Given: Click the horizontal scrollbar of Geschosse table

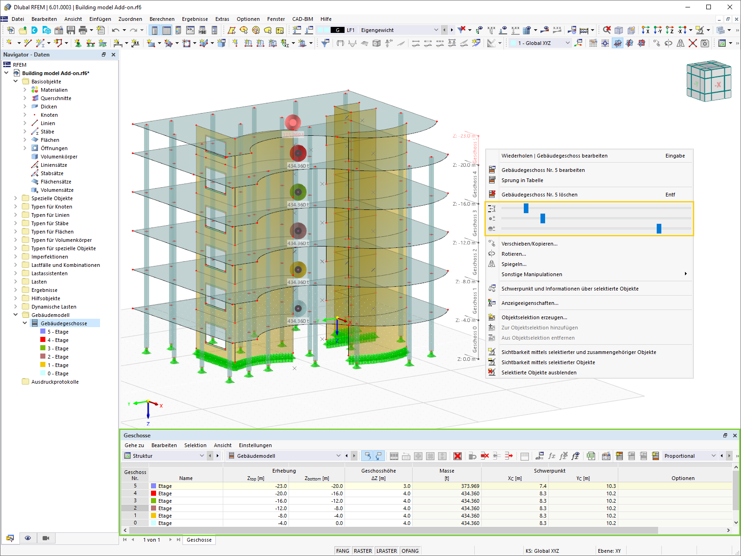Looking at the screenshot, I should tap(393, 530).
